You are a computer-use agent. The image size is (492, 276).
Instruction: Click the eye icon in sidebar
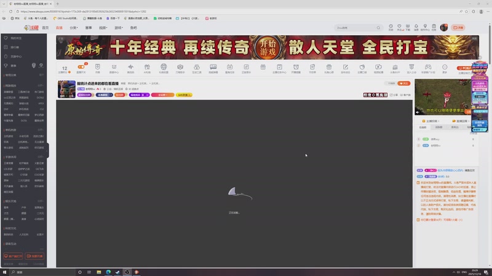(x=41, y=66)
